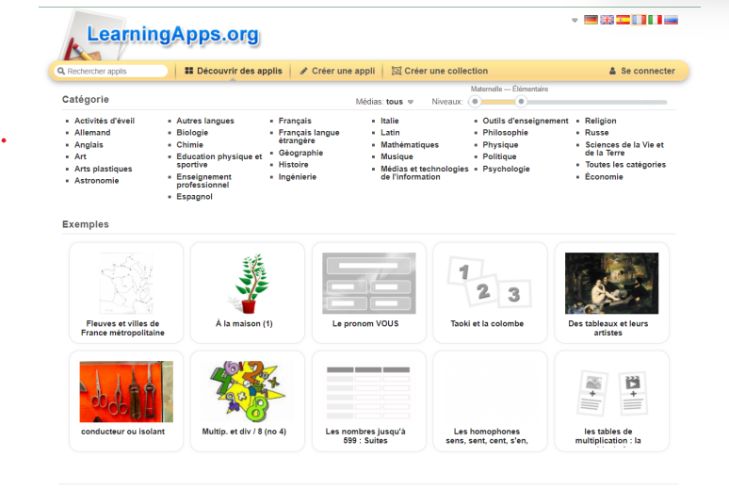This screenshot has height=490, width=729.
Task: Choose the Russian flag language
Action: pos(671,20)
